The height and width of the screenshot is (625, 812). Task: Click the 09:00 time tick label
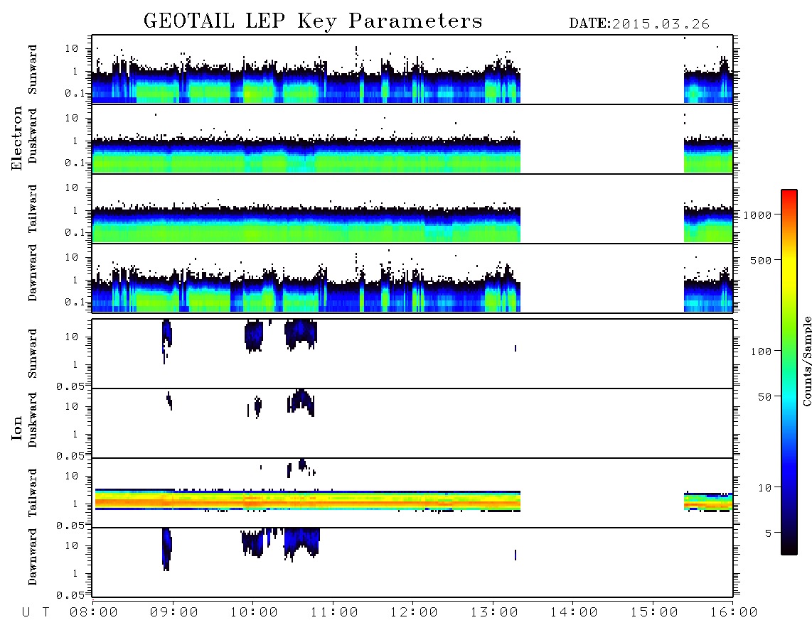click(x=174, y=613)
